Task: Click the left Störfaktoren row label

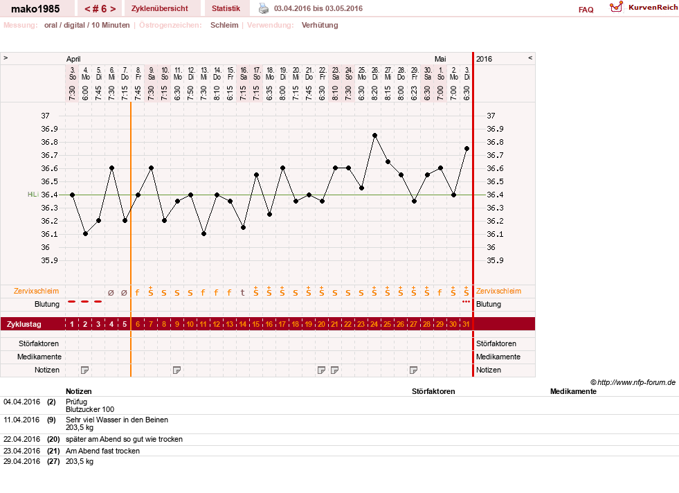Action: pos(39,343)
